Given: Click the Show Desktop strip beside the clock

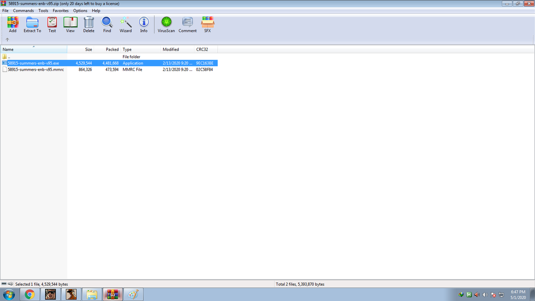Looking at the screenshot, I should click(x=532, y=294).
